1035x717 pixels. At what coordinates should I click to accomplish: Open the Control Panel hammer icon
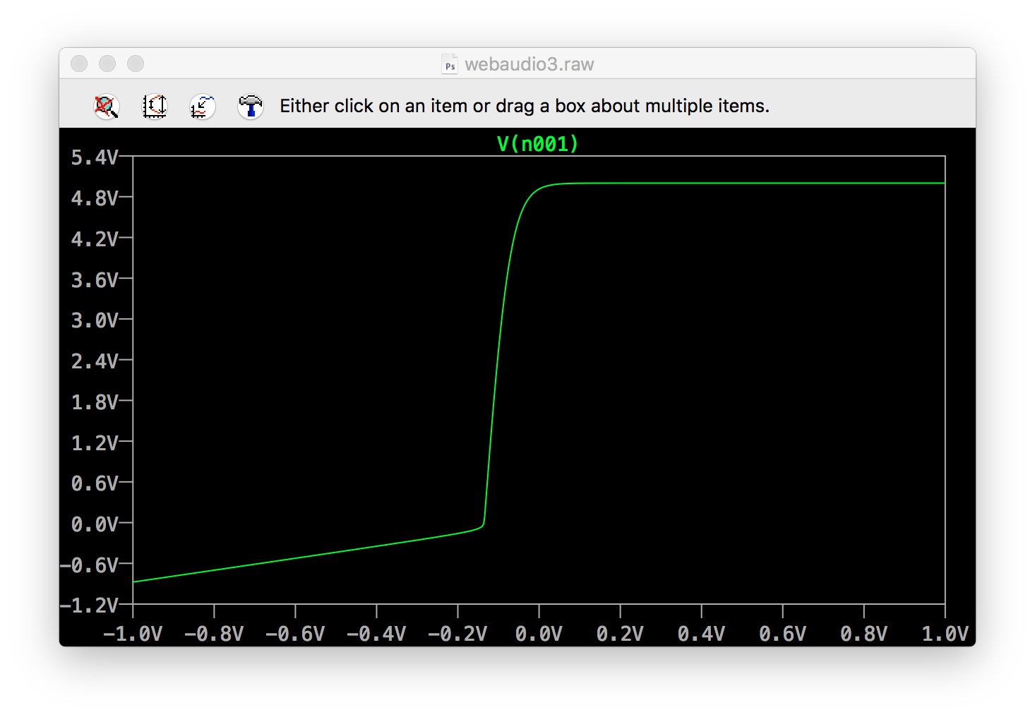(250, 107)
